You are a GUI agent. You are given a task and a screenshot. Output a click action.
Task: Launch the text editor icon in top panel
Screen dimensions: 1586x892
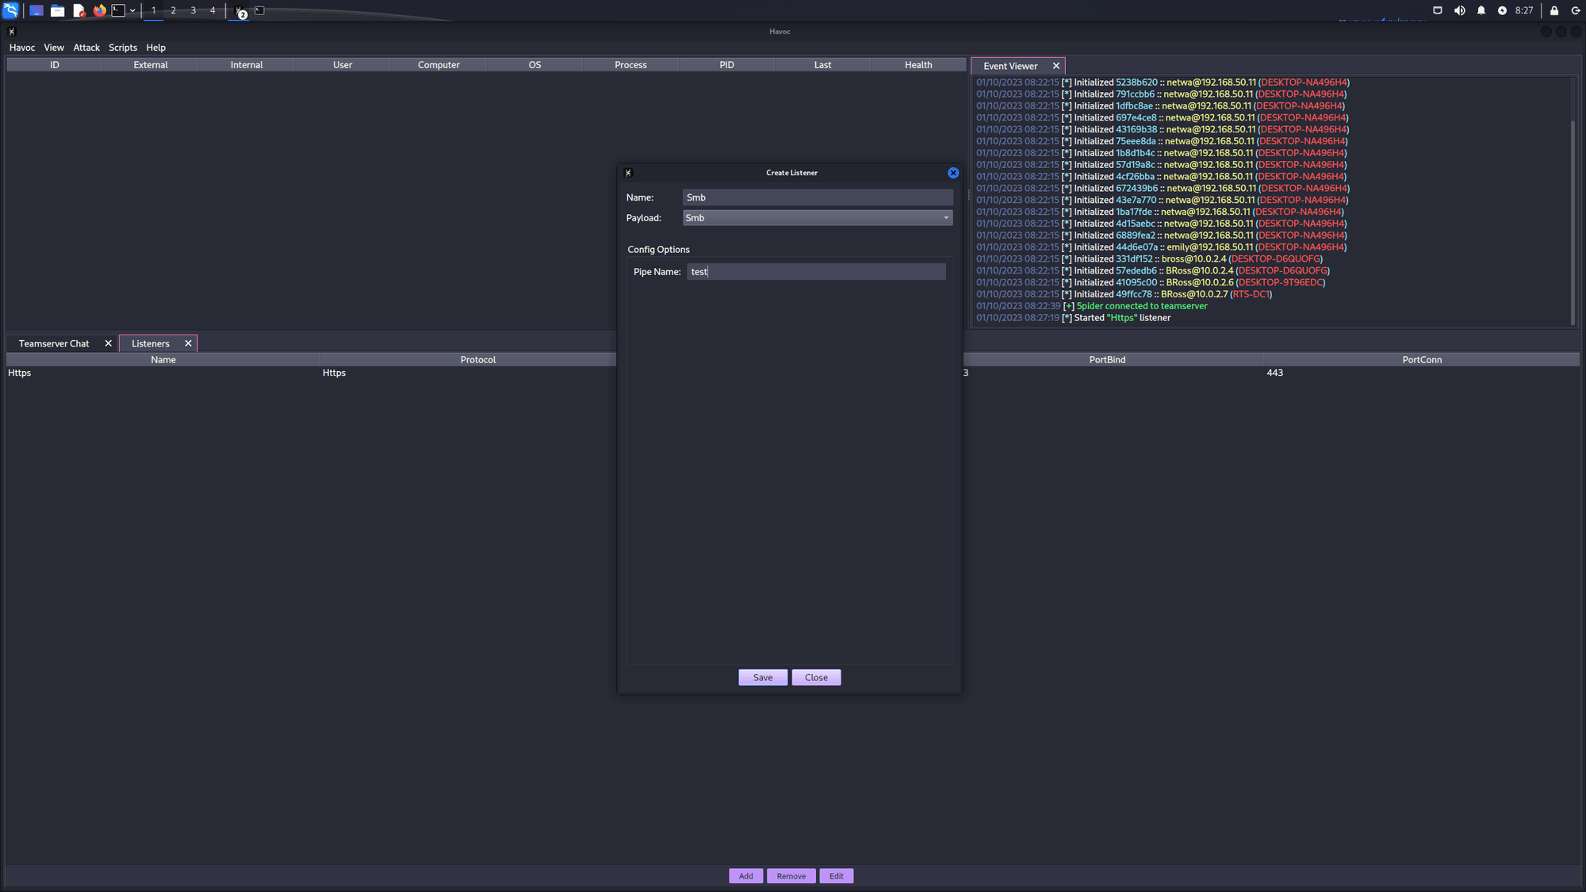(x=79, y=10)
